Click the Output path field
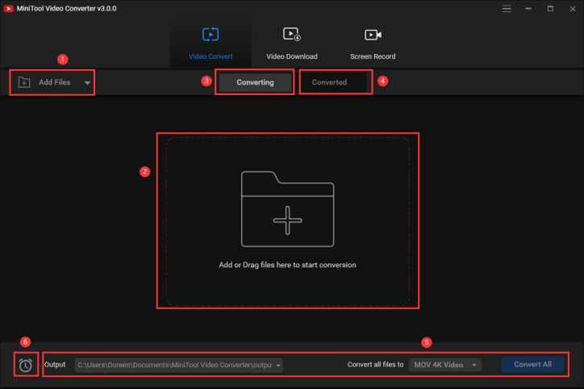The height and width of the screenshot is (389, 584). click(x=174, y=365)
